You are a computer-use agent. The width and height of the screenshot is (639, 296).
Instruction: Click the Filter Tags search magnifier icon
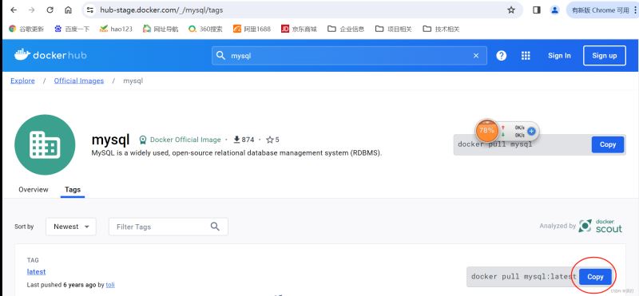coord(215,227)
